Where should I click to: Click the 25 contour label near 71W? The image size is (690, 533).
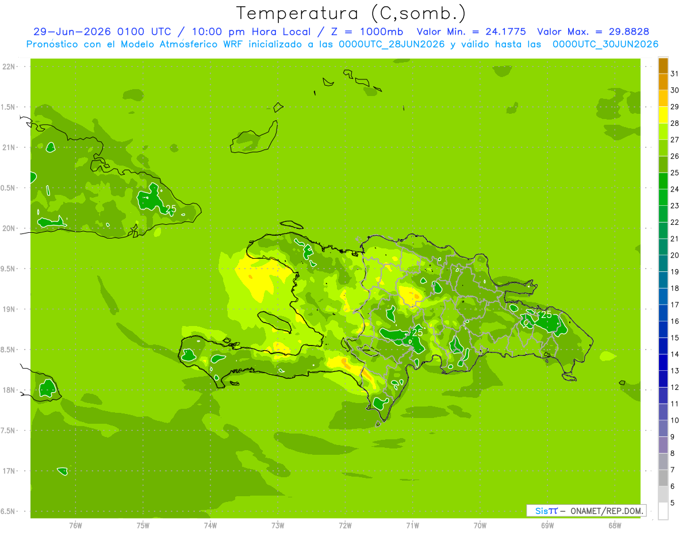click(417, 332)
